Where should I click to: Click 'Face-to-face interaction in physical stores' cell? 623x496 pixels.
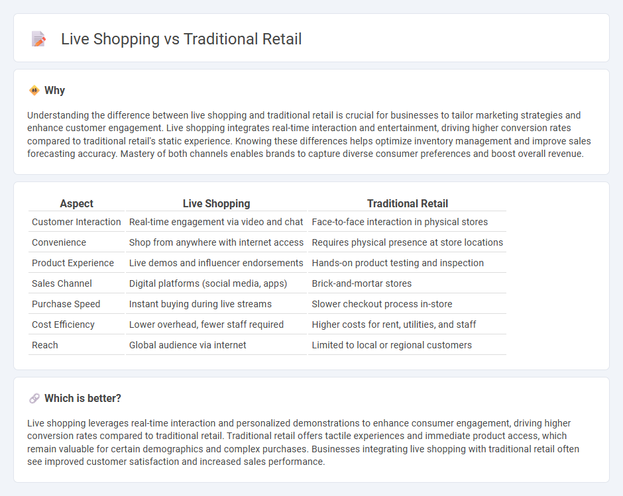pyautogui.click(x=407, y=222)
